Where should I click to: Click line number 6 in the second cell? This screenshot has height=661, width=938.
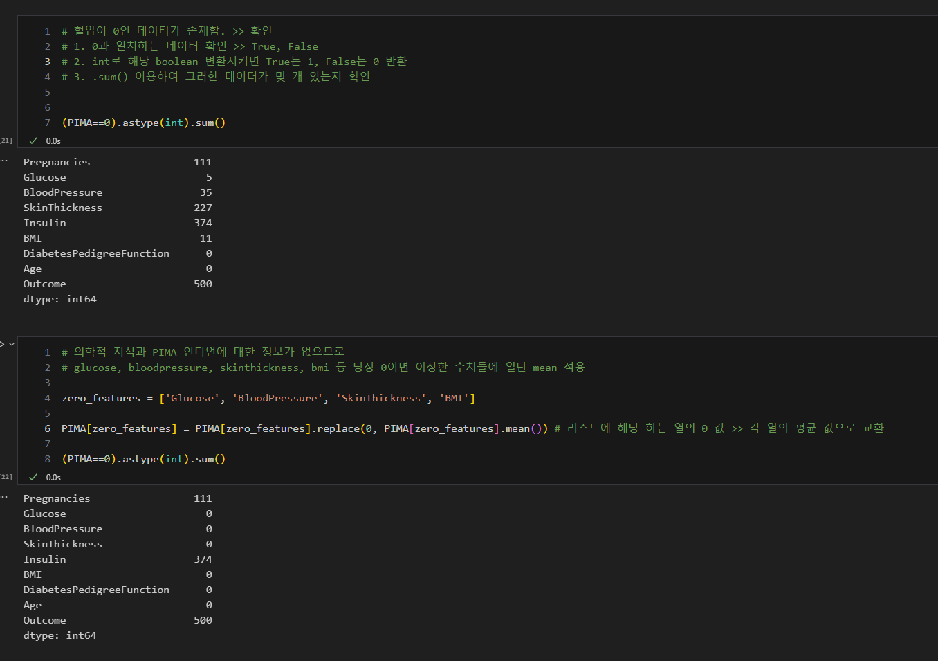point(47,428)
